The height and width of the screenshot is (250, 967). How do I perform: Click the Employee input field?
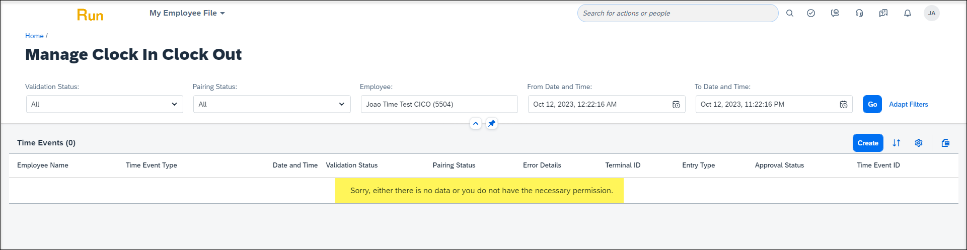point(439,104)
